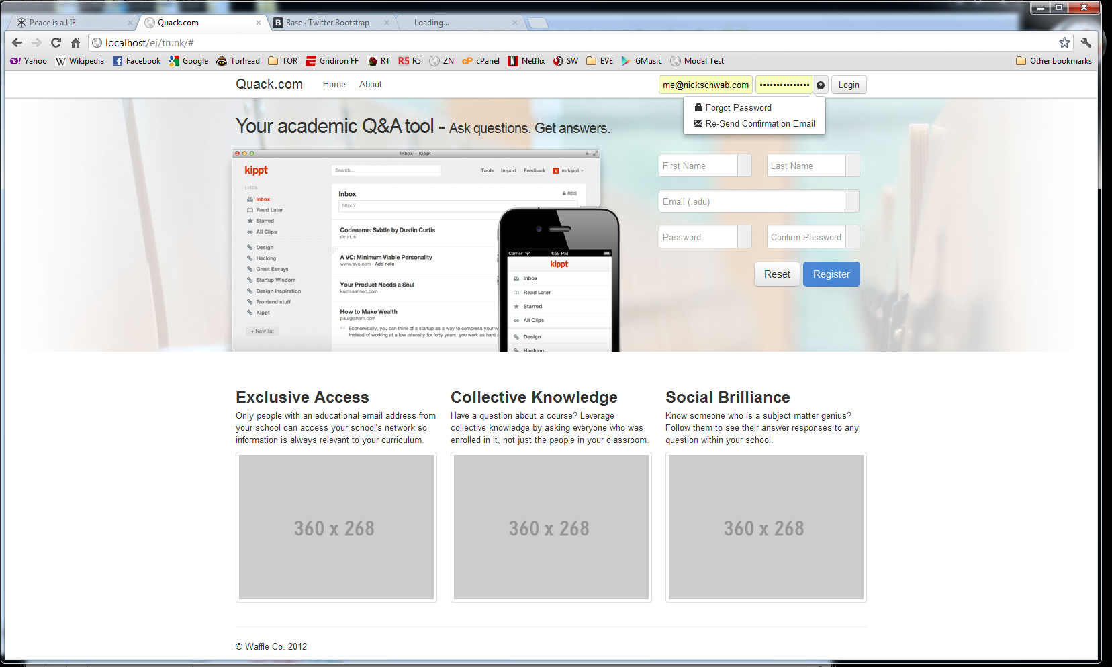The width and height of the screenshot is (1112, 667).
Task: Click the First Name input field
Action: (698, 166)
